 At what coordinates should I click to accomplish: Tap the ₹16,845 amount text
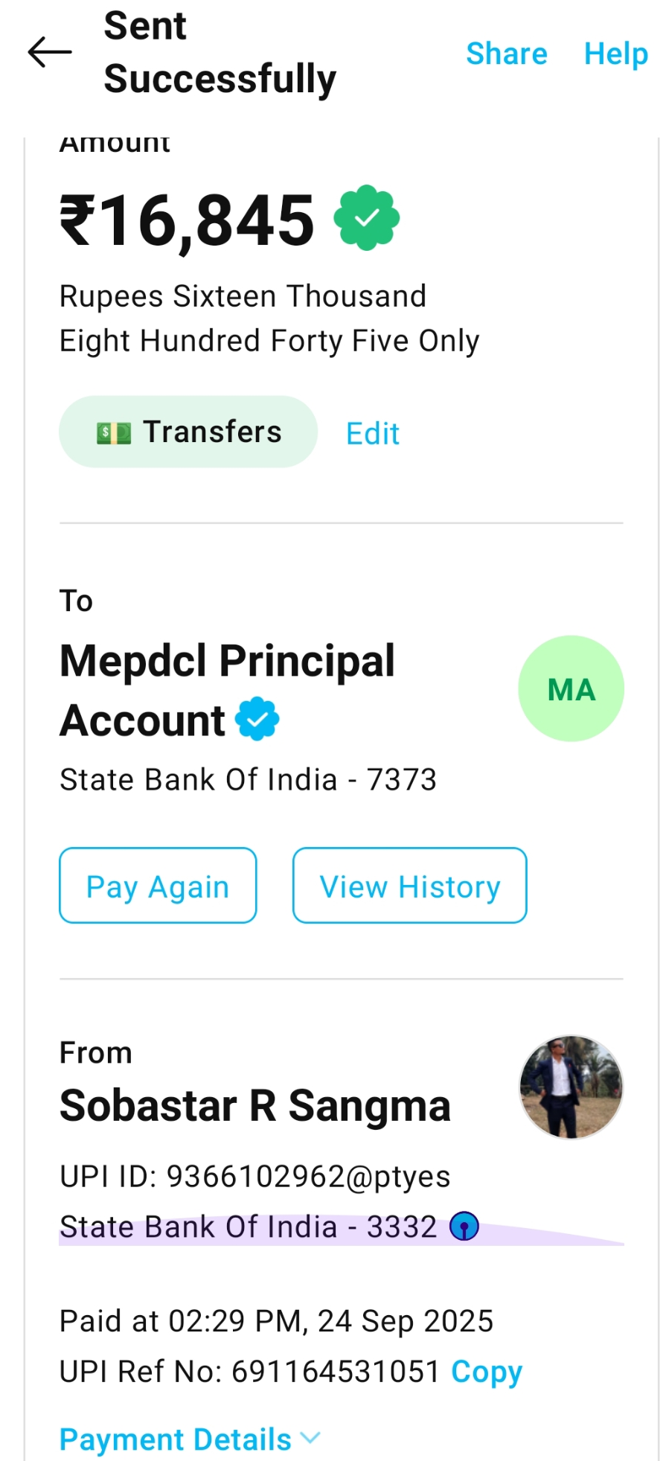point(187,220)
